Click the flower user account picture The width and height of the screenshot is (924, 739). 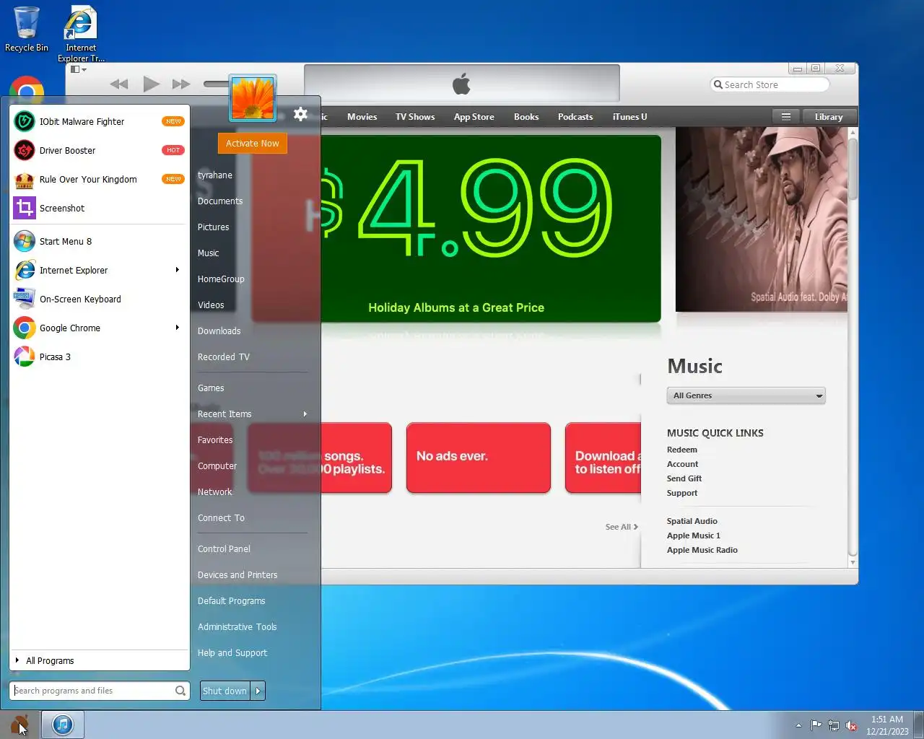click(x=253, y=98)
